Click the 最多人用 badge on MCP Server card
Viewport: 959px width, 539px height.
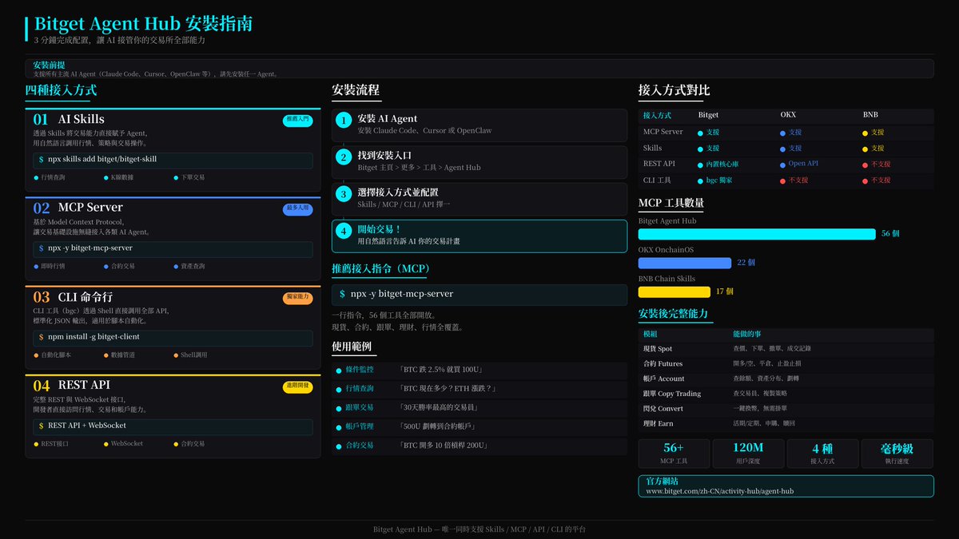coord(297,209)
